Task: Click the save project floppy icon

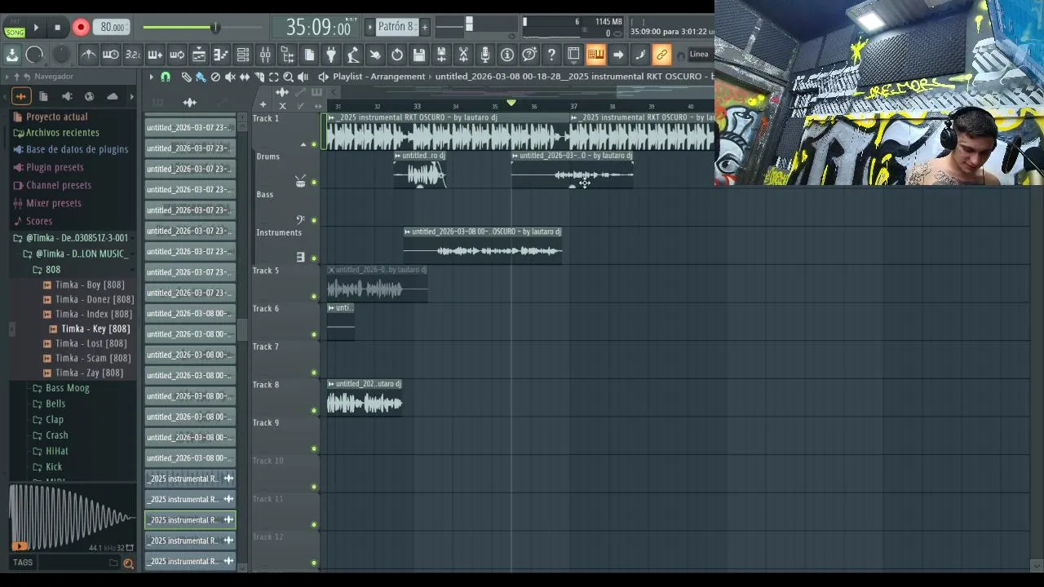Action: click(419, 55)
